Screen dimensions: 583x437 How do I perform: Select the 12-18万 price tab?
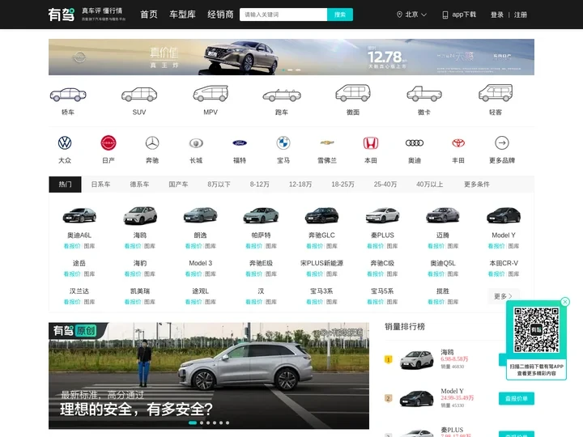[300, 185]
